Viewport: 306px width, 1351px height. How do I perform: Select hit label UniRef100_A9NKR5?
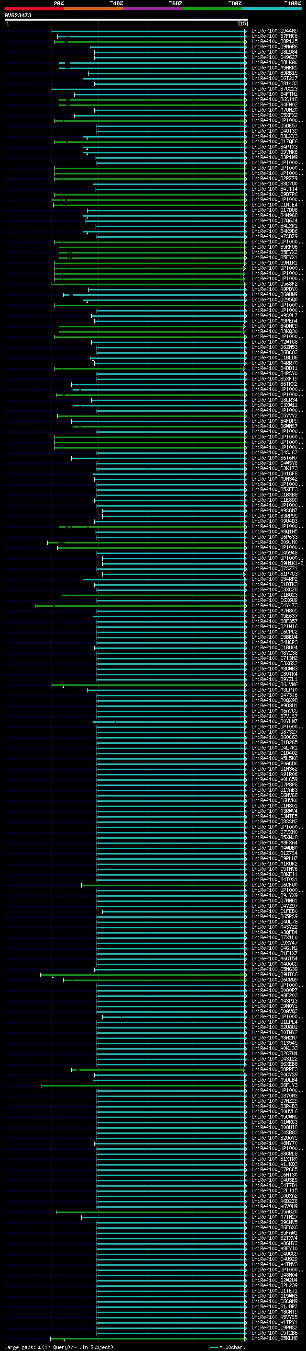[274, 68]
